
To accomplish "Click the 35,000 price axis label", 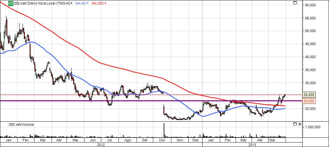I will (x=310, y=70).
